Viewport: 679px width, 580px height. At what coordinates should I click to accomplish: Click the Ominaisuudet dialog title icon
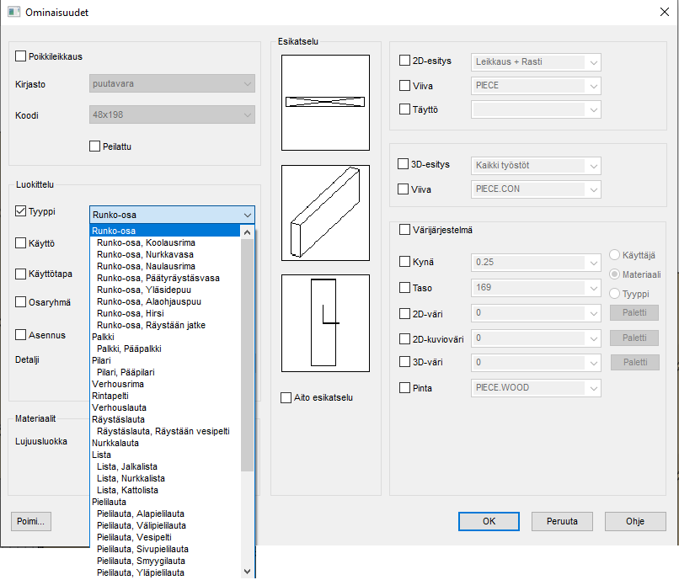click(14, 13)
